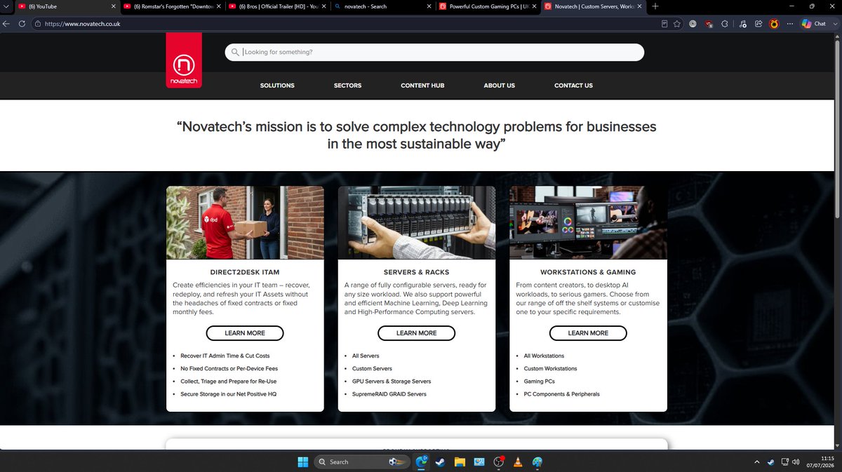Open the CONTENT HUB menu

click(422, 86)
